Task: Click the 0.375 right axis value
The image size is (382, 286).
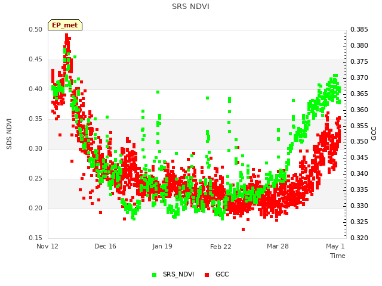Action: click(x=359, y=61)
